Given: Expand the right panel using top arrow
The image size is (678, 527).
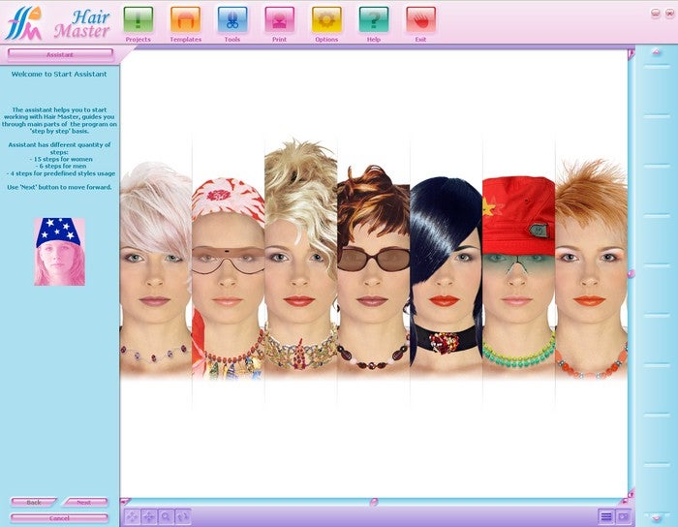Looking at the screenshot, I should point(657,52).
